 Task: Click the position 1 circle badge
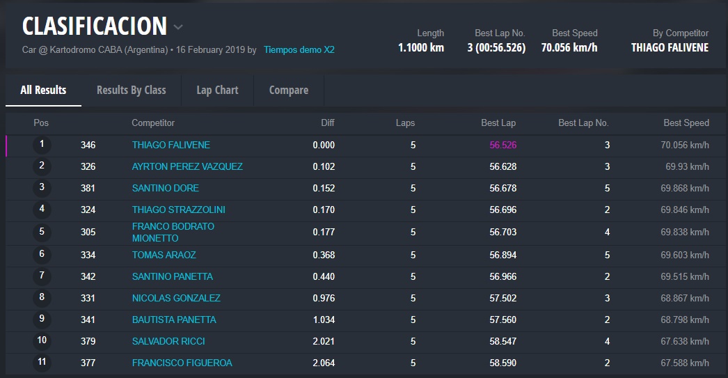pyautogui.click(x=42, y=145)
